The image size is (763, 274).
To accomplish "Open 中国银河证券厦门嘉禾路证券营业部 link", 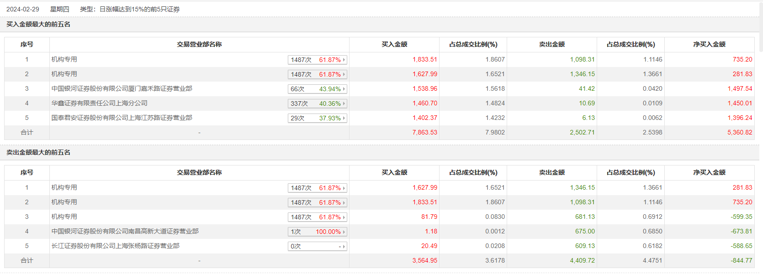I will click(x=122, y=88).
